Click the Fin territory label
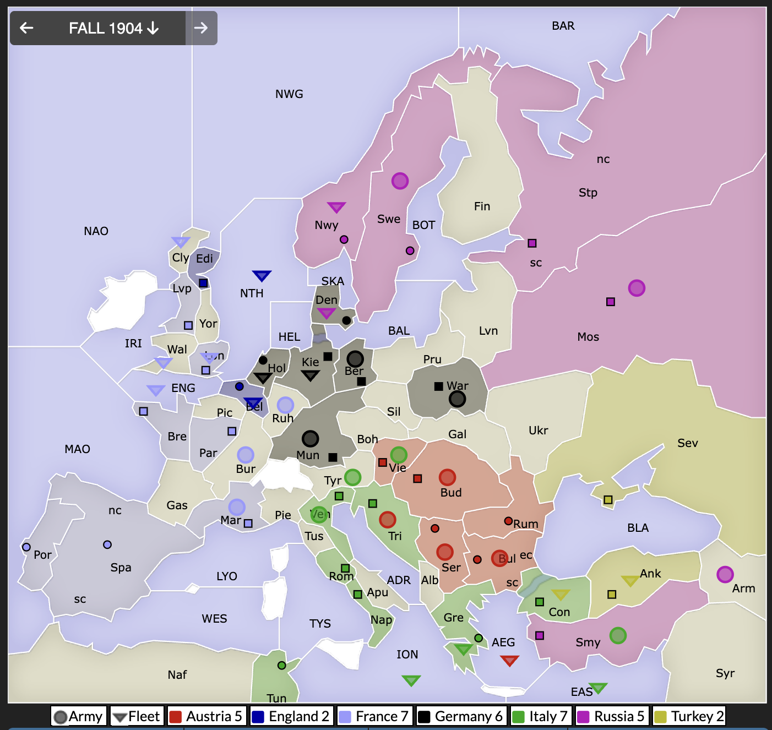Screen dimensions: 772x730 [482, 206]
